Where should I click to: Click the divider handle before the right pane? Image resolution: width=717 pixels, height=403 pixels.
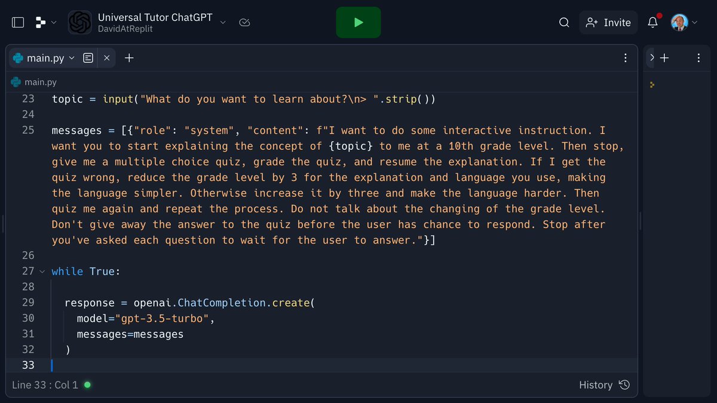(640, 222)
